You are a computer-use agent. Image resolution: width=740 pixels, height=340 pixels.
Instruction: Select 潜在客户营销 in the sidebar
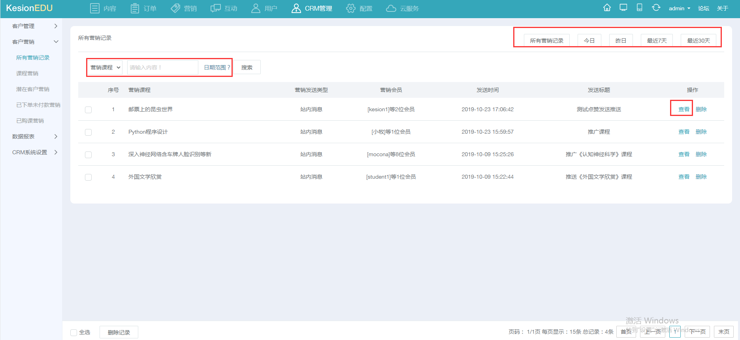[33, 89]
